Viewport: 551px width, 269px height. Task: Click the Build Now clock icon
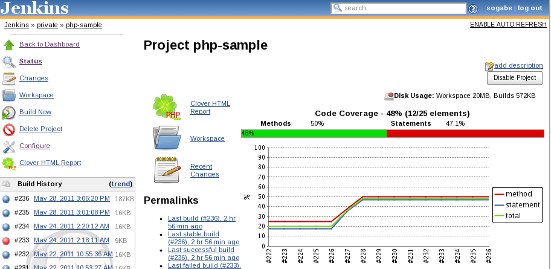click(9, 112)
